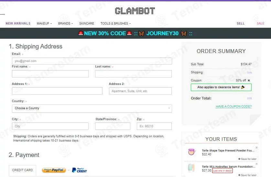Go to the Skincare section
Viewport: 271px width, 177px height.
tap(87, 24)
